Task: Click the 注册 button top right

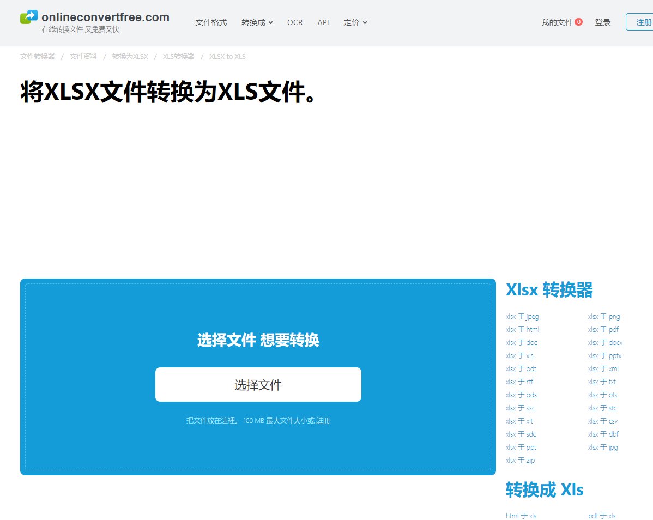Action: [x=644, y=22]
